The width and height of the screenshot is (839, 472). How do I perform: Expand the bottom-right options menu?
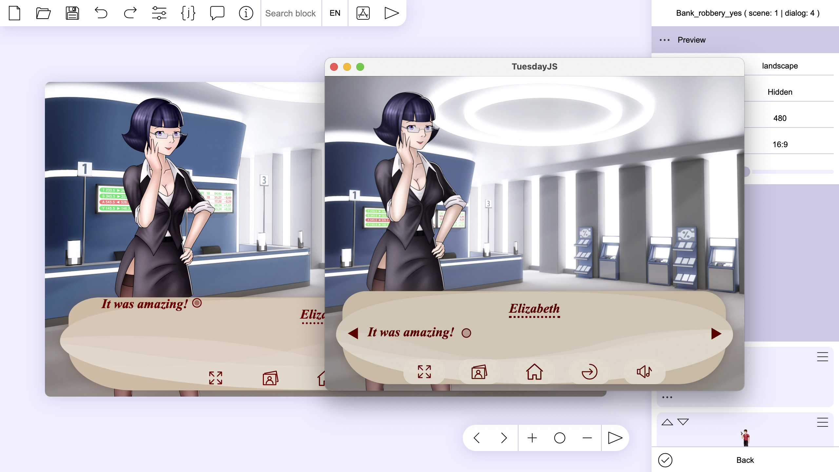(x=822, y=422)
